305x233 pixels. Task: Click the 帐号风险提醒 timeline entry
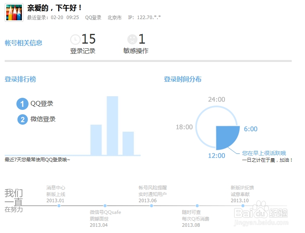[x=153, y=194]
